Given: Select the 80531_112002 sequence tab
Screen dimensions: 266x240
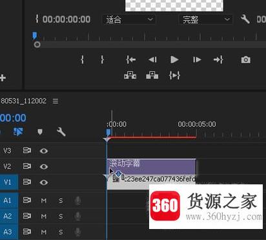Looking at the screenshot, I should click(23, 101).
